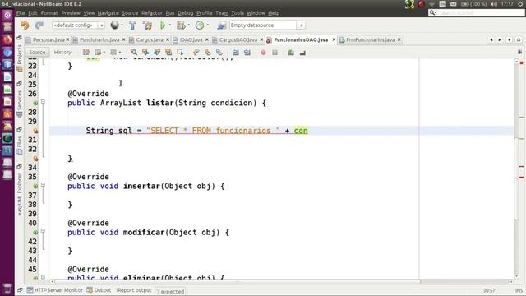Screen dimensions: 526x296
Task: Switch to Funcionarios.java tab
Action: coord(99,40)
